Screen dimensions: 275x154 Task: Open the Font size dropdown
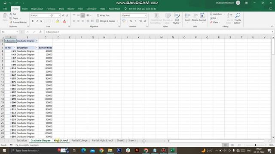coord(59,15)
